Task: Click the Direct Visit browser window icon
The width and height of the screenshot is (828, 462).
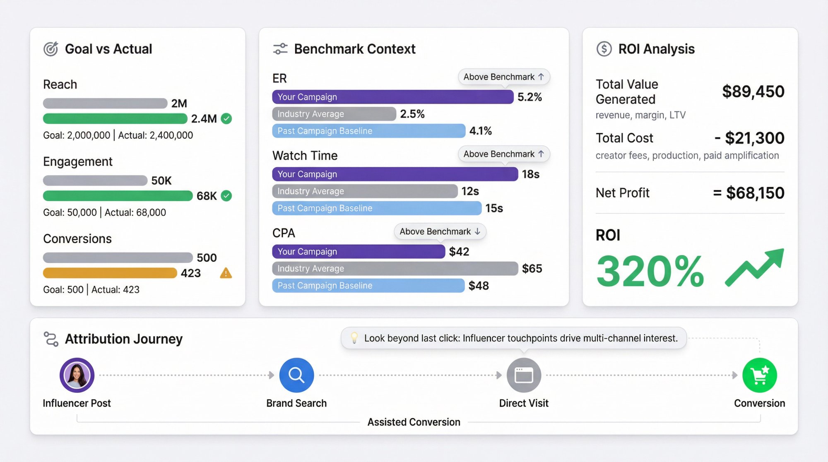Action: (x=524, y=374)
